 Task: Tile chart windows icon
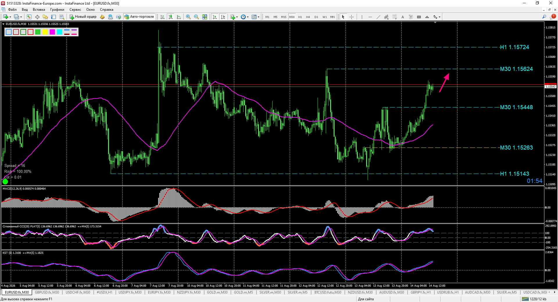pyautogui.click(x=205, y=17)
